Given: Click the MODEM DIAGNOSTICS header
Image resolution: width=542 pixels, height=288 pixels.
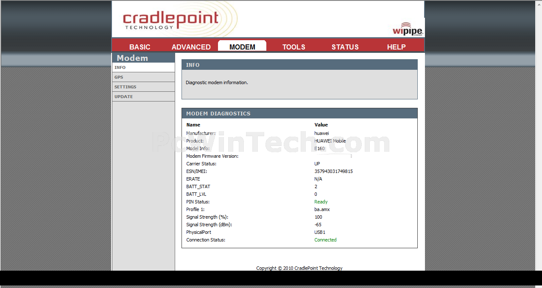Looking at the screenshot, I should [x=299, y=113].
